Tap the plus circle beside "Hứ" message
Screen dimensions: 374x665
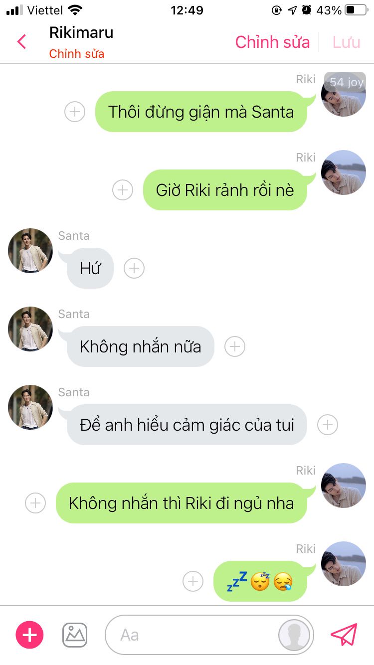coord(134,268)
